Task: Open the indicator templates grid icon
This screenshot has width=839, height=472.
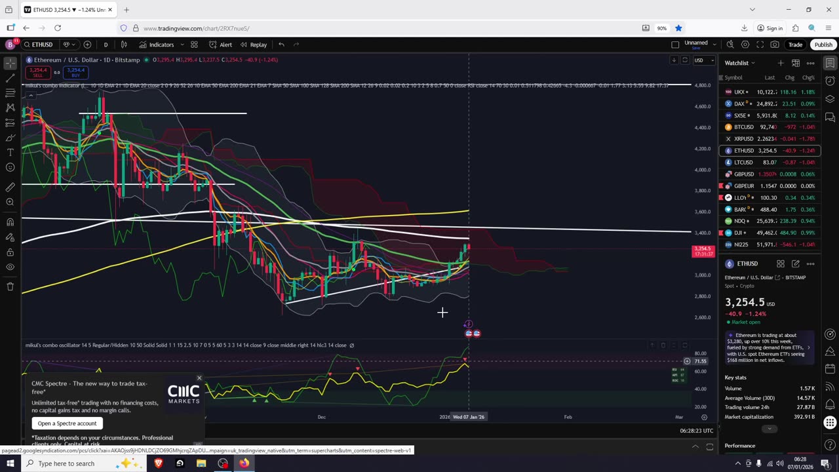Action: (x=194, y=45)
